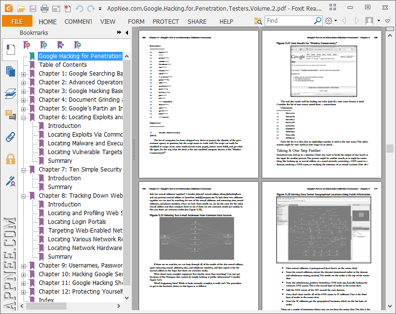396x314 pixels.
Task: Go to Locating Malware and Executables bookmark
Action: point(85,143)
